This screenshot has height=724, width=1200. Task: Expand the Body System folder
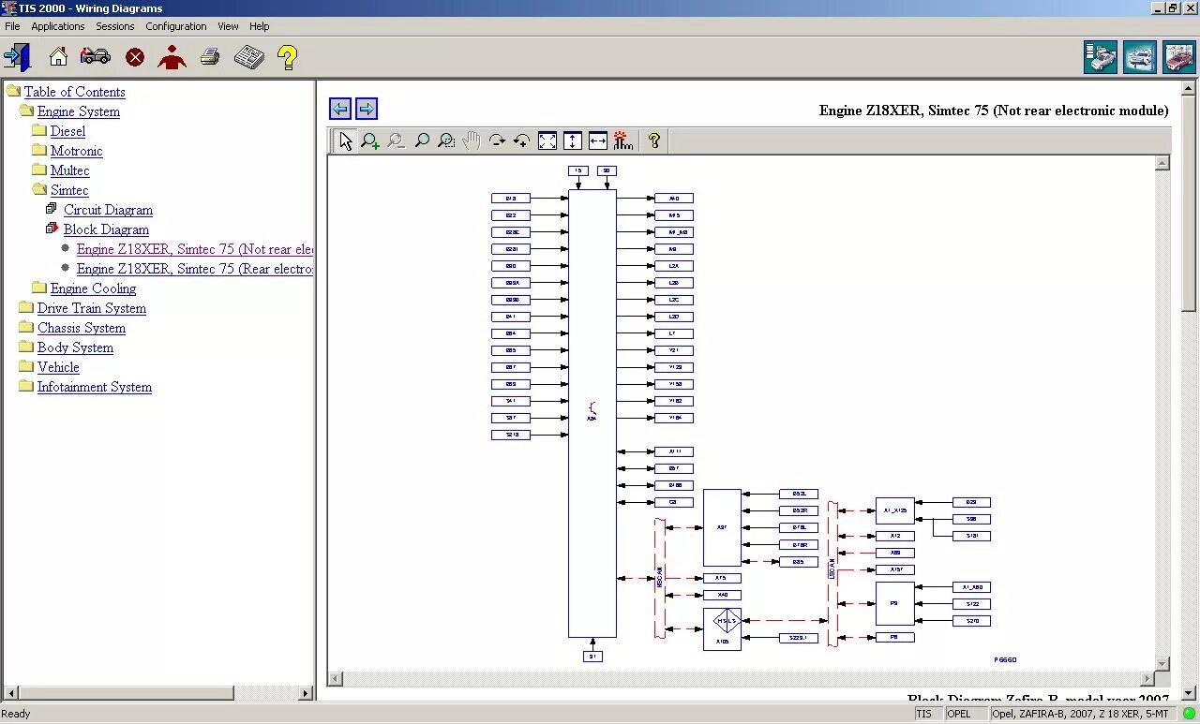[26, 347]
